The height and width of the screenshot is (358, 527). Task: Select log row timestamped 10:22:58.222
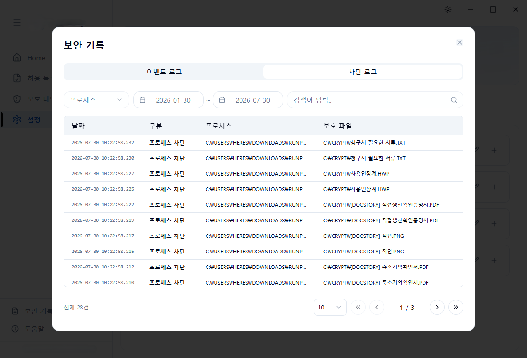[x=263, y=205]
